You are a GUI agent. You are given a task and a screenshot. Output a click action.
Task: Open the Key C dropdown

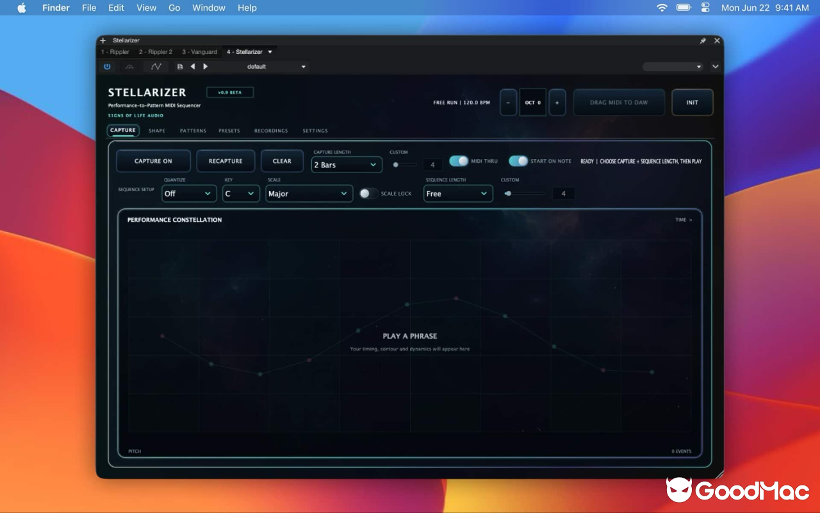pyautogui.click(x=241, y=194)
